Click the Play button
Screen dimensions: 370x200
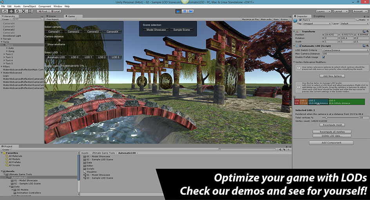pyautogui.click(x=178, y=11)
